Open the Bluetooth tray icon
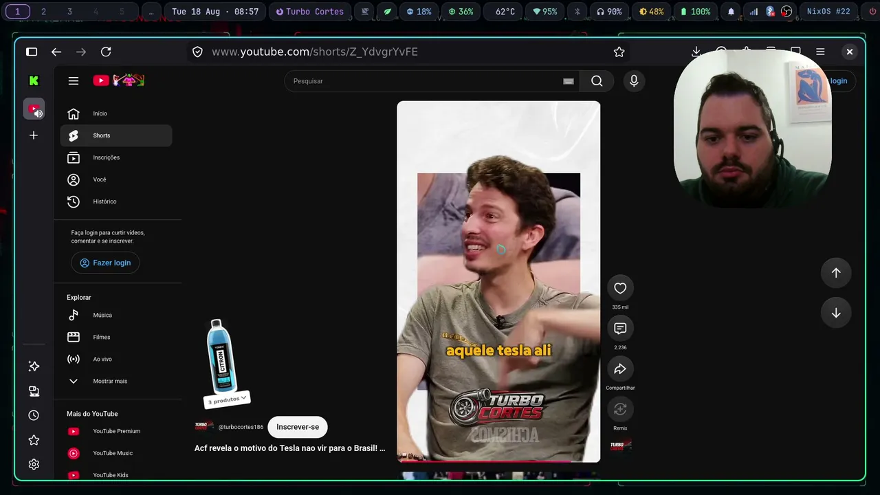The image size is (880, 495). (770, 12)
